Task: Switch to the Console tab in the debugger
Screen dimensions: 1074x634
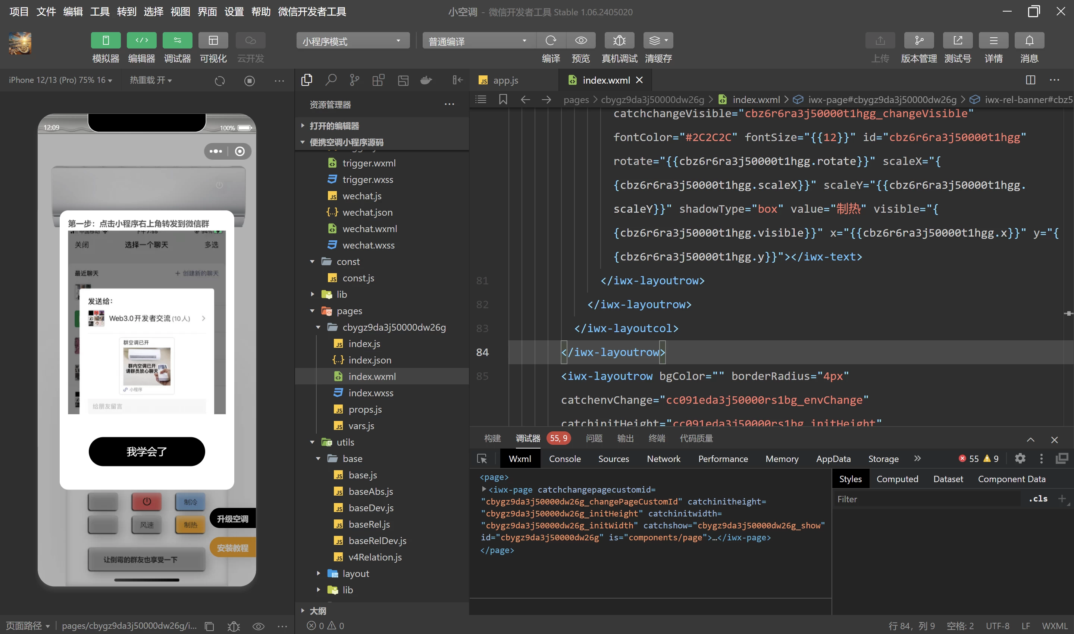Action: (564, 459)
